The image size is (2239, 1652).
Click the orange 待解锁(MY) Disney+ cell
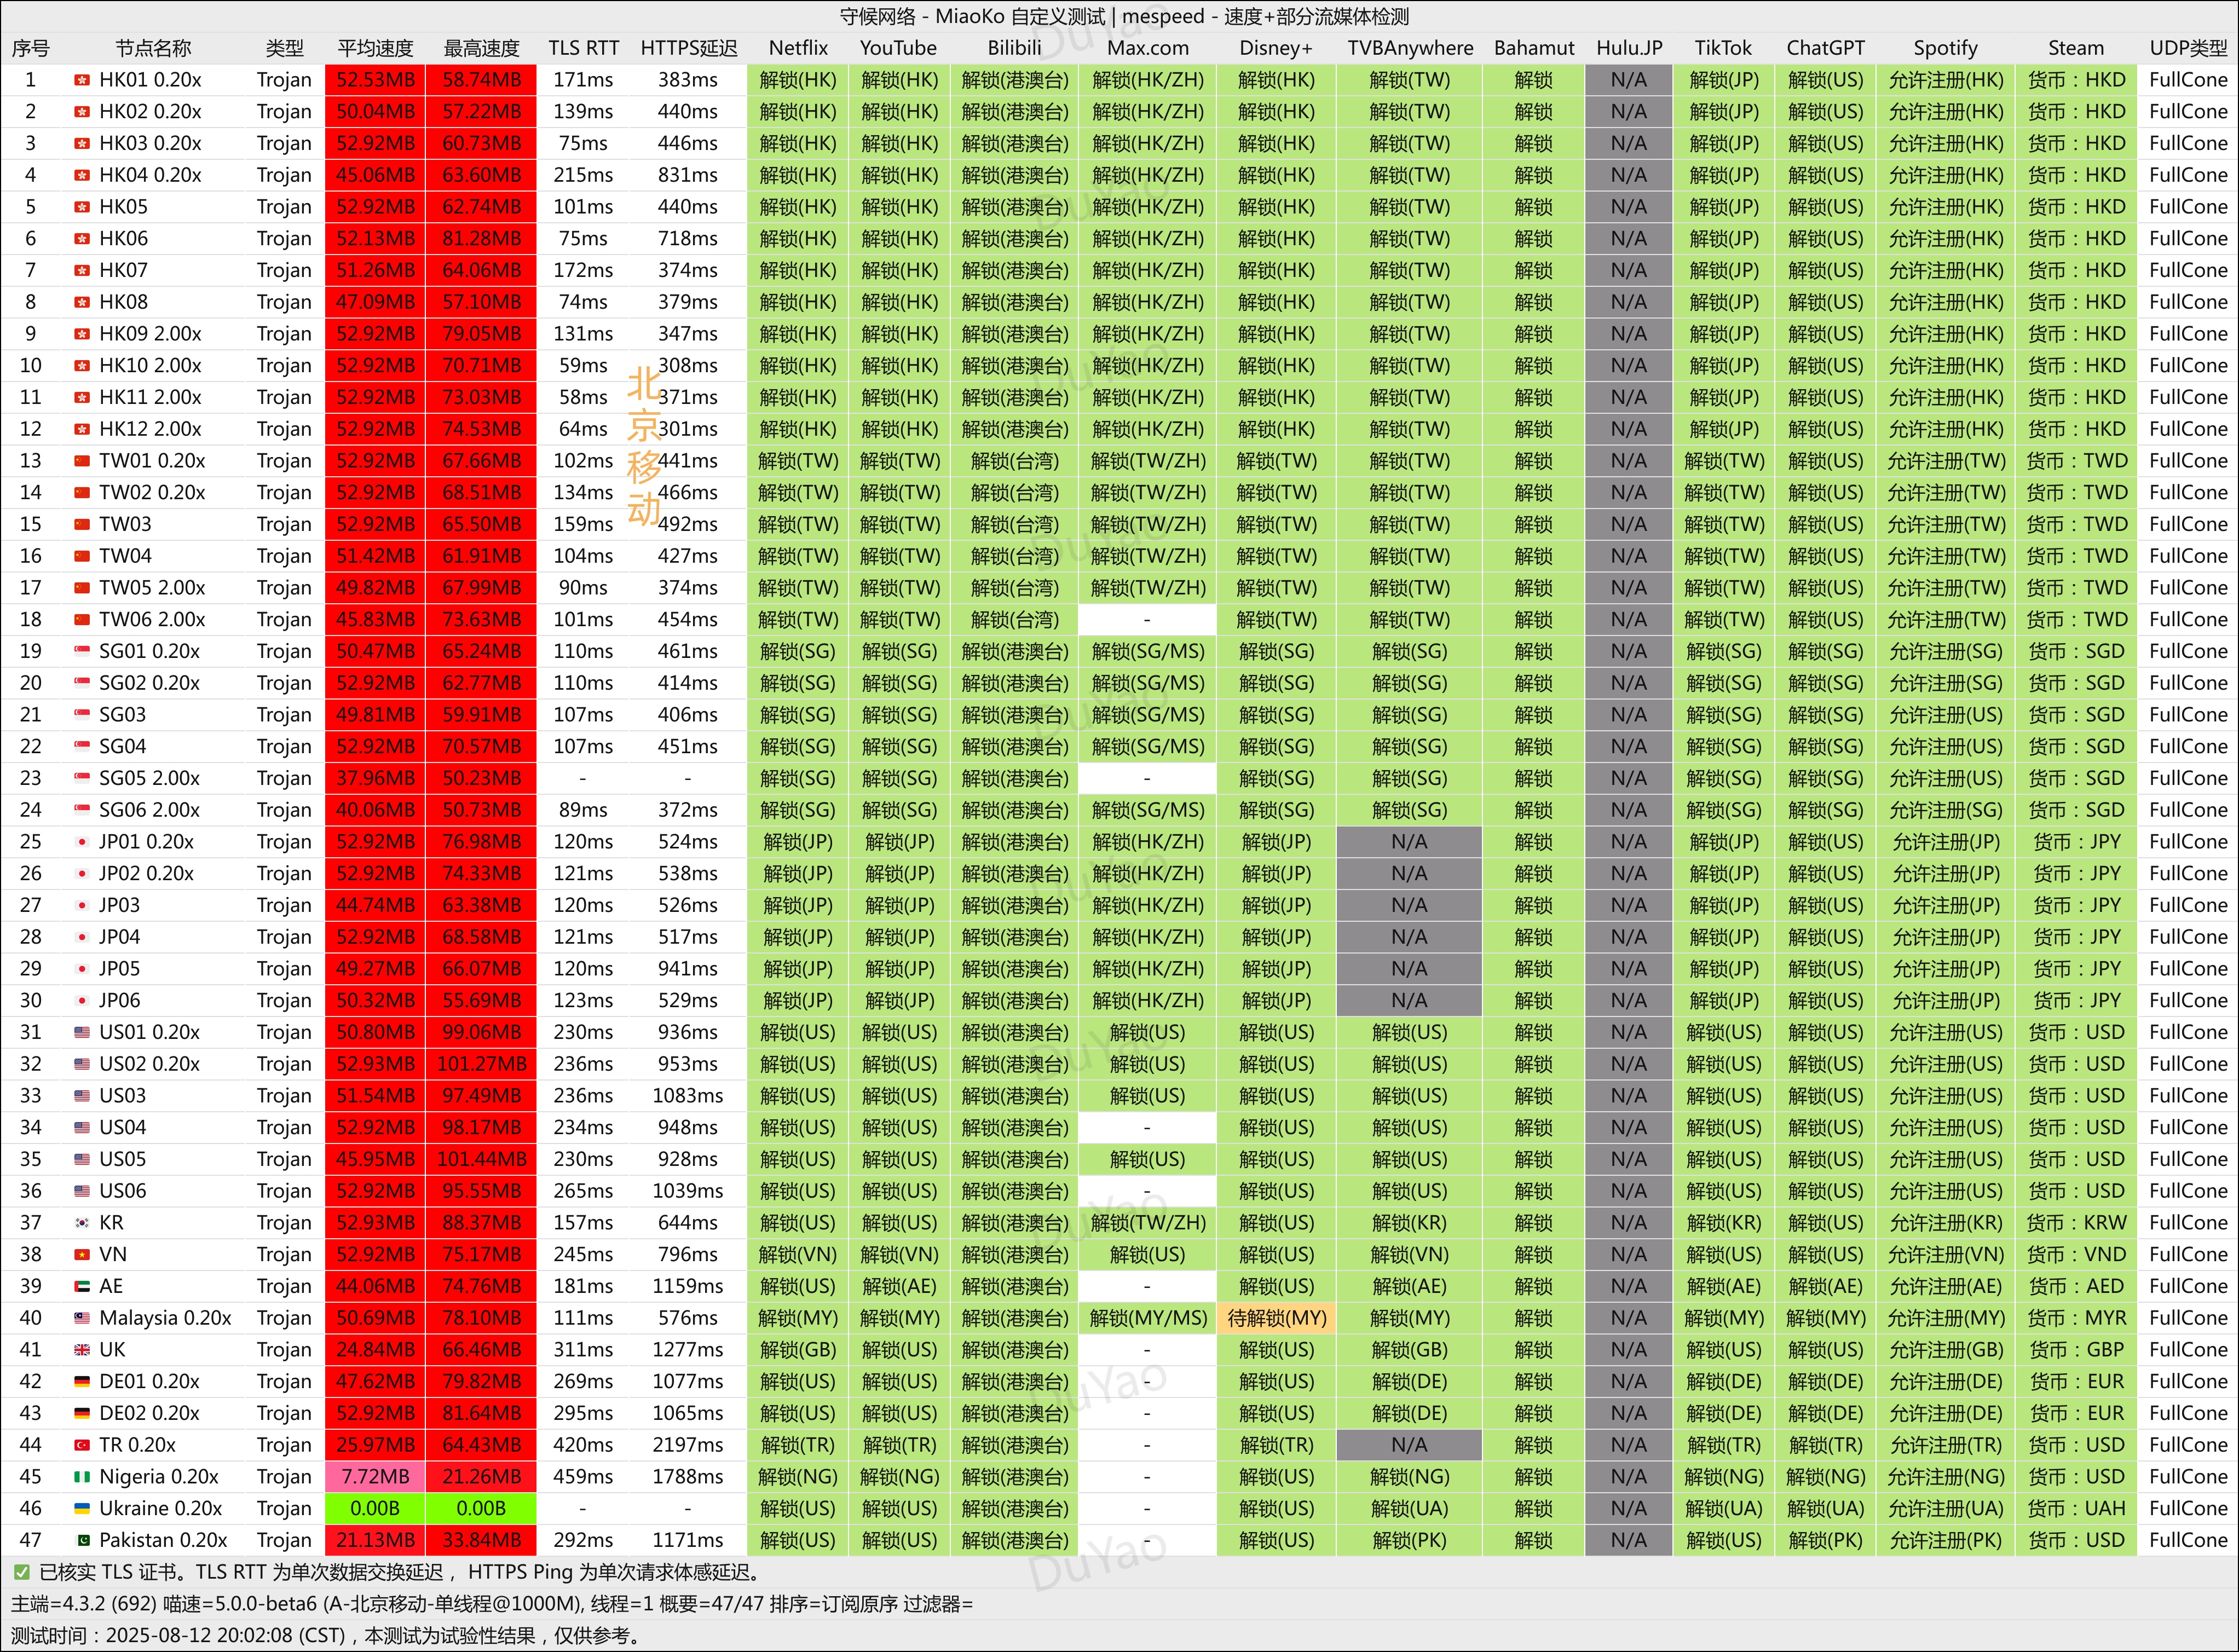point(1276,1318)
